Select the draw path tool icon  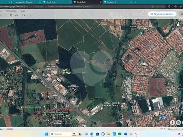pyautogui.click(x=17, y=15)
